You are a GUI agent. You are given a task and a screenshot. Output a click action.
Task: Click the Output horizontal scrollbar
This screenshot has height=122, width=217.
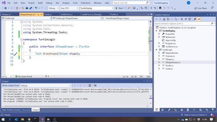click(x=36, y=106)
